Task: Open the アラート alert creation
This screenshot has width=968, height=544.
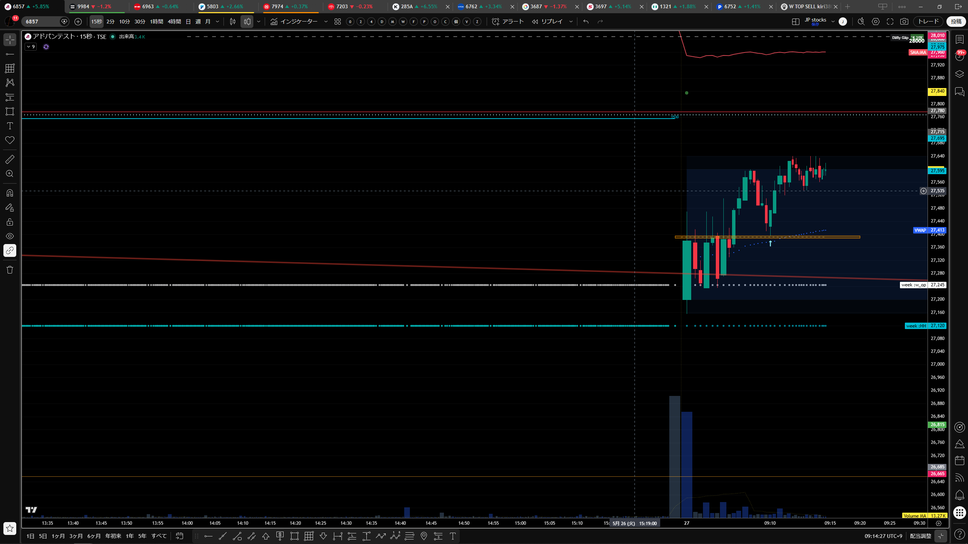Action: (508, 22)
